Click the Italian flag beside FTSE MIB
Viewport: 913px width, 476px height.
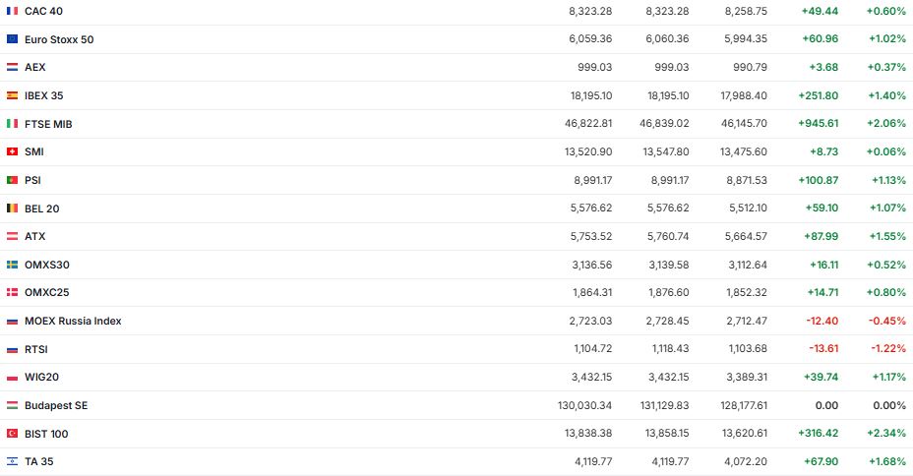pyautogui.click(x=12, y=124)
